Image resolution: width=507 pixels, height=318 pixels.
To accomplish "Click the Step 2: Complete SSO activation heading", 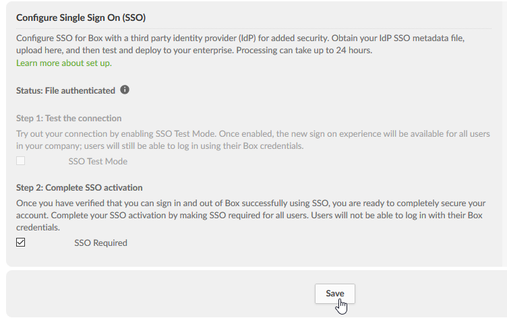I will [x=80, y=188].
